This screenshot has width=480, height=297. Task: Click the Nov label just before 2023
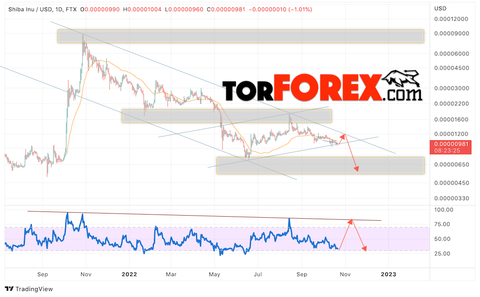(345, 274)
